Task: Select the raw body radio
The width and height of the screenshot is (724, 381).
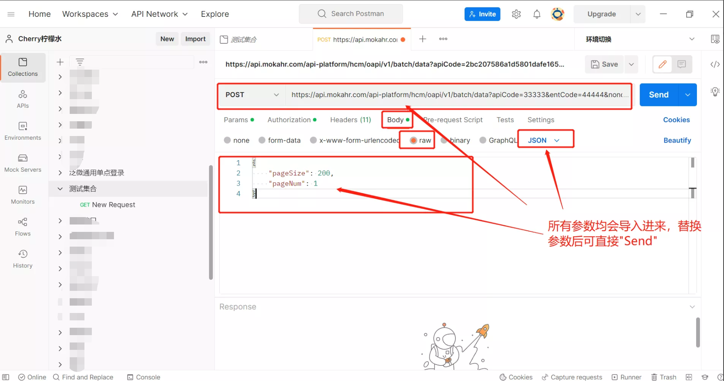Action: (x=413, y=140)
